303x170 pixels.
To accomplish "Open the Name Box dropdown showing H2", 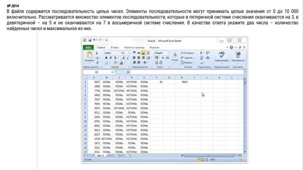I will [x=112, y=72].
